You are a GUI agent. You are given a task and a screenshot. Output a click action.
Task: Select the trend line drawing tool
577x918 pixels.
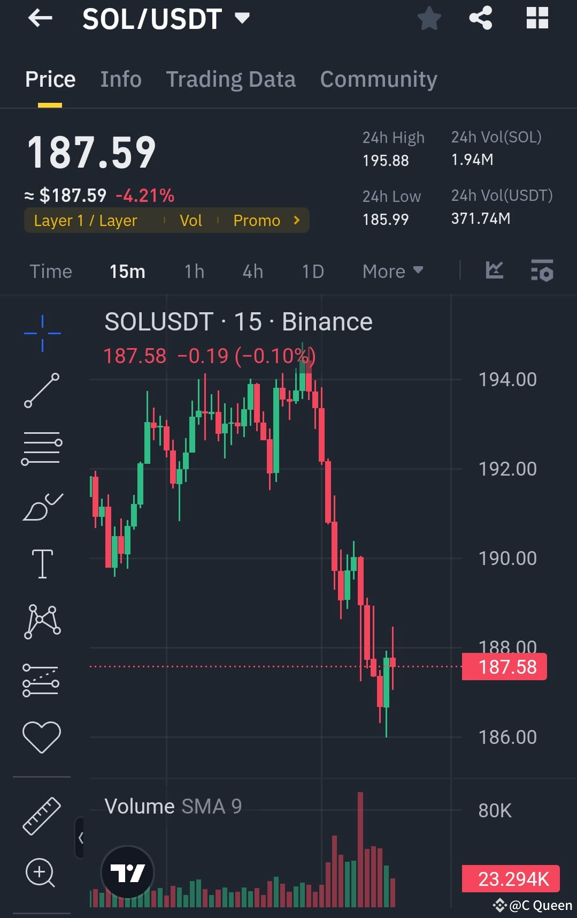click(x=42, y=391)
